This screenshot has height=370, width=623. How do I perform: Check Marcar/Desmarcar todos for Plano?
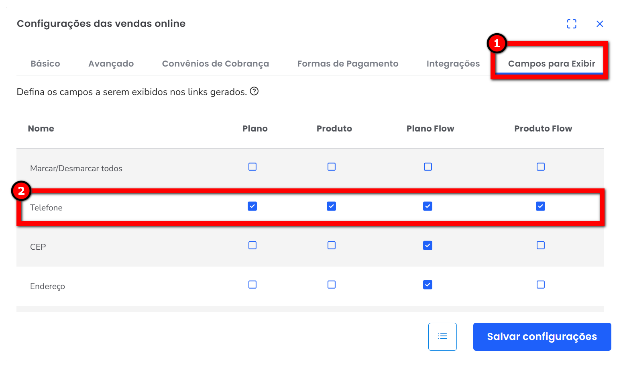252,167
